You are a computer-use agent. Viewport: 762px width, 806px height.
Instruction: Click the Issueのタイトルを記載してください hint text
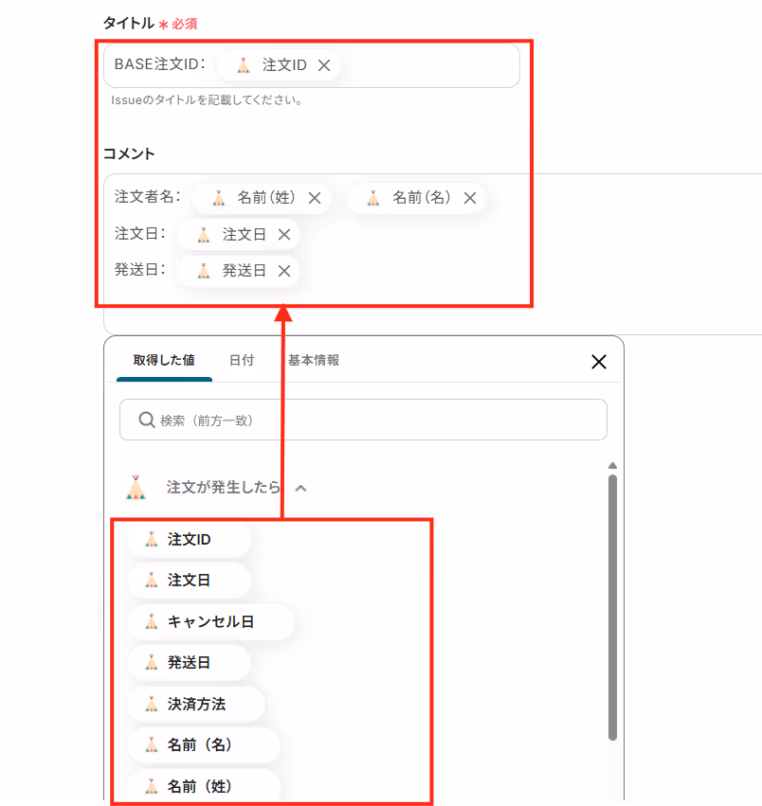pyautogui.click(x=207, y=100)
